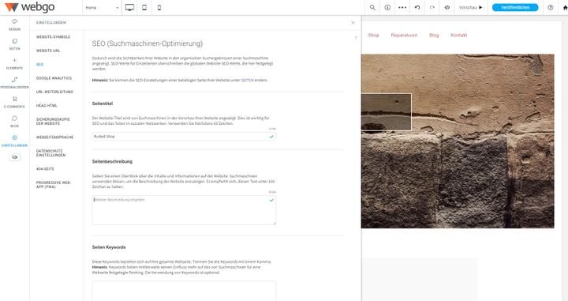The image size is (568, 301).
Task: Open the Seiten pages panel
Action: pyautogui.click(x=14, y=44)
